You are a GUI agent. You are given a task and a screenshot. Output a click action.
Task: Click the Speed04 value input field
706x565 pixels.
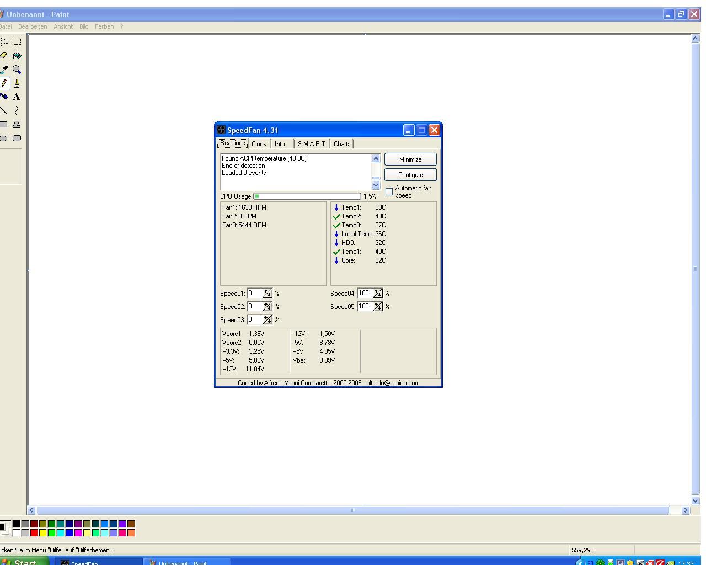[365, 293]
